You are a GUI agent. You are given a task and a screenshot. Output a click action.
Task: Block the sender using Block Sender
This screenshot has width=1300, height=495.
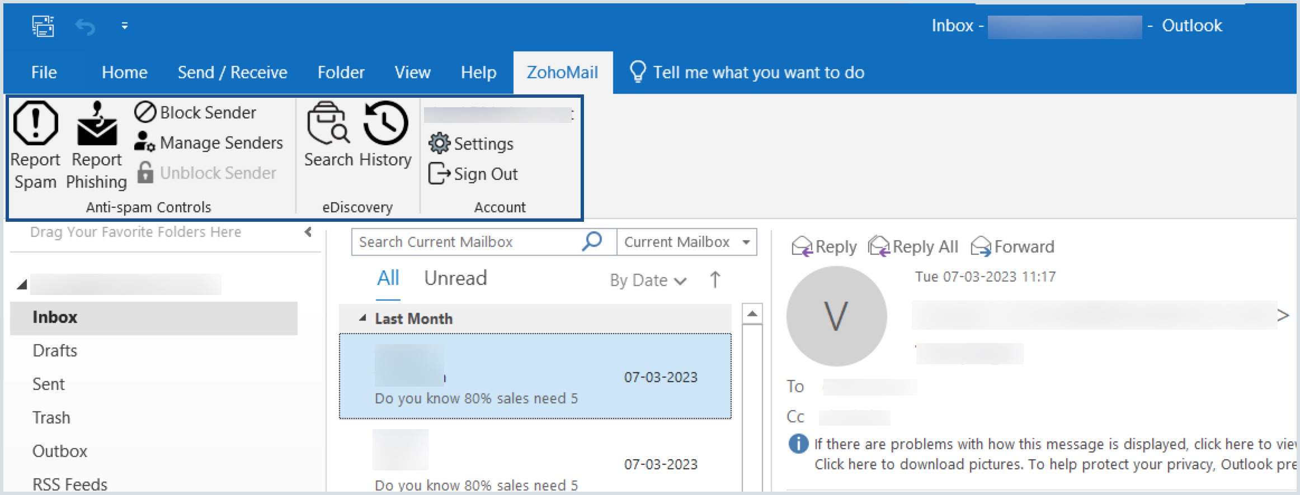click(x=196, y=112)
